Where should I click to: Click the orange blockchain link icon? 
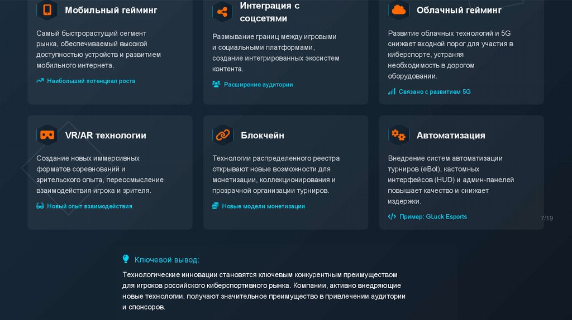point(223,135)
